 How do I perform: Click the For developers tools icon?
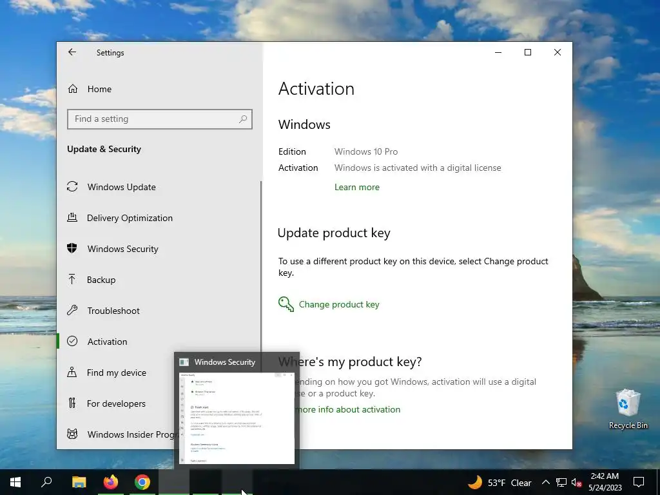pos(72,403)
